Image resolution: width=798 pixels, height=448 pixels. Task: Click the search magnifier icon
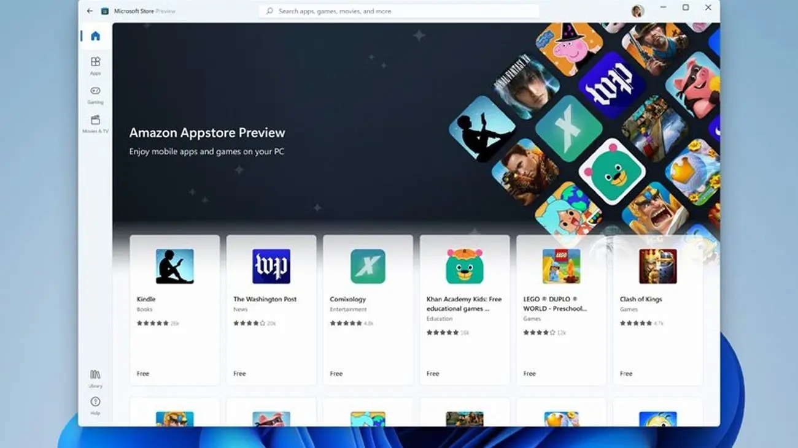pyautogui.click(x=269, y=11)
